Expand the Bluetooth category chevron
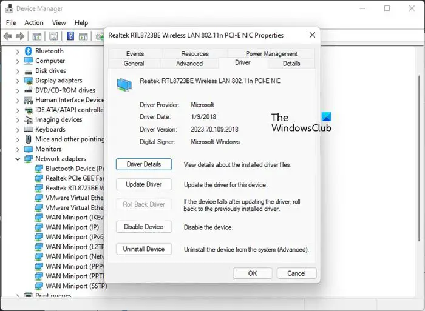The width and height of the screenshot is (425, 311). pos(18,52)
